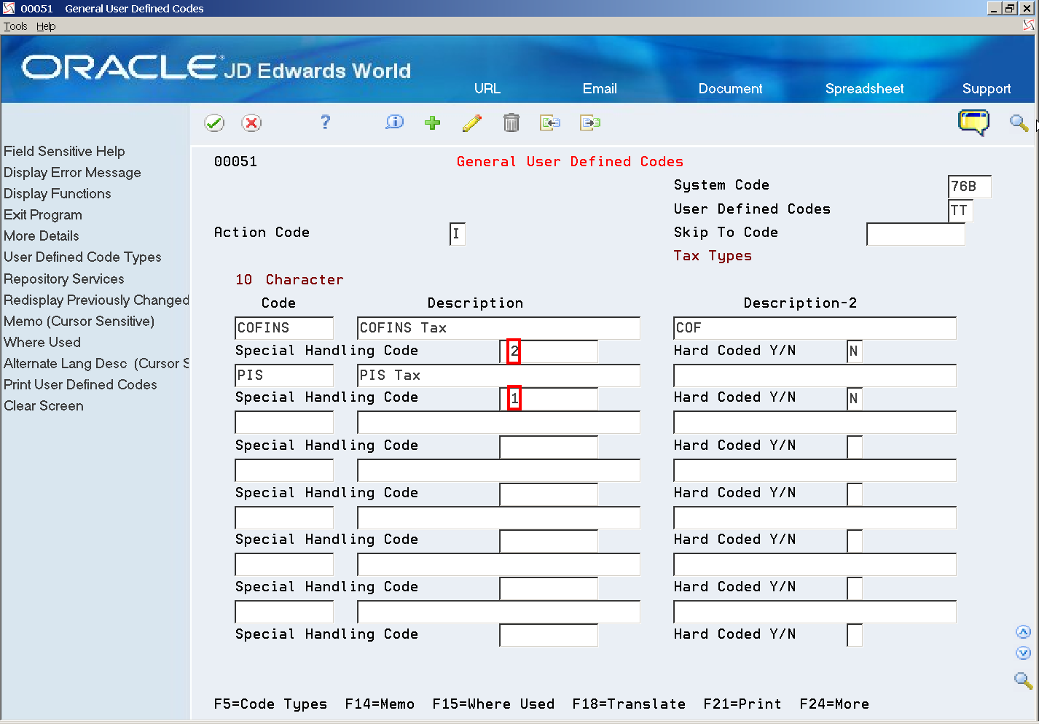Click the trash can Delete icon
This screenshot has width=1039, height=724.
511,122
